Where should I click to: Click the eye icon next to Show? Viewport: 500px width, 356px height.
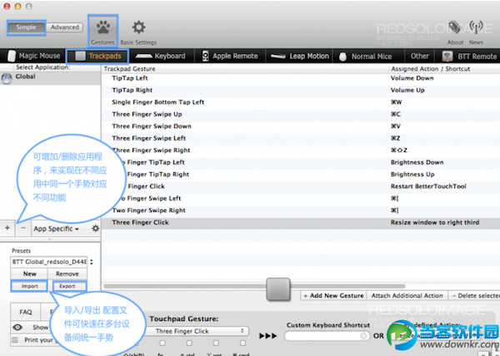[x=17, y=327]
